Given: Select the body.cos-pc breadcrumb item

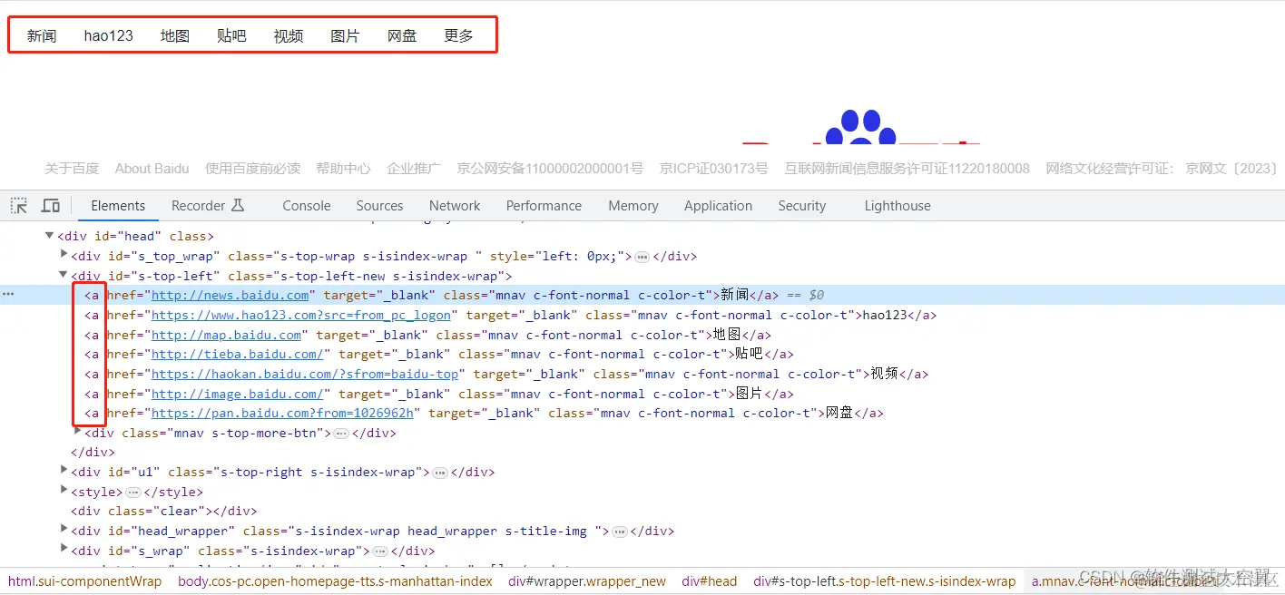Looking at the screenshot, I should pyautogui.click(x=335, y=581).
